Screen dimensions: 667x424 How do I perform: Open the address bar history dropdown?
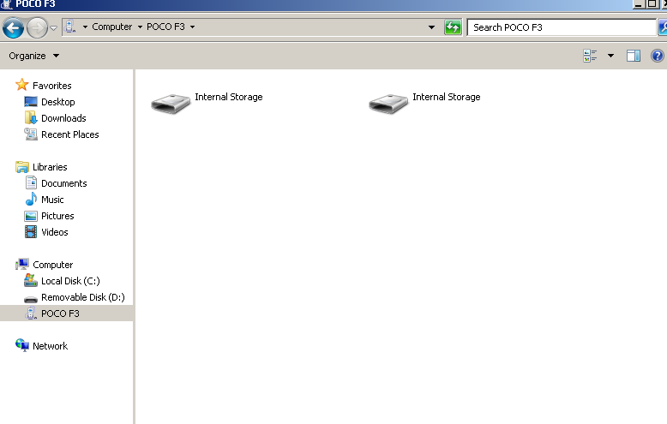[x=431, y=27]
